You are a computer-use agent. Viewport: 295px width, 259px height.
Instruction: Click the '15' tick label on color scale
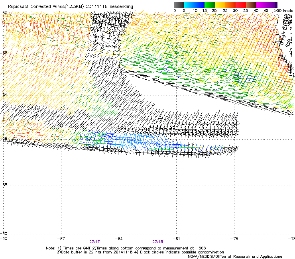click(205, 11)
